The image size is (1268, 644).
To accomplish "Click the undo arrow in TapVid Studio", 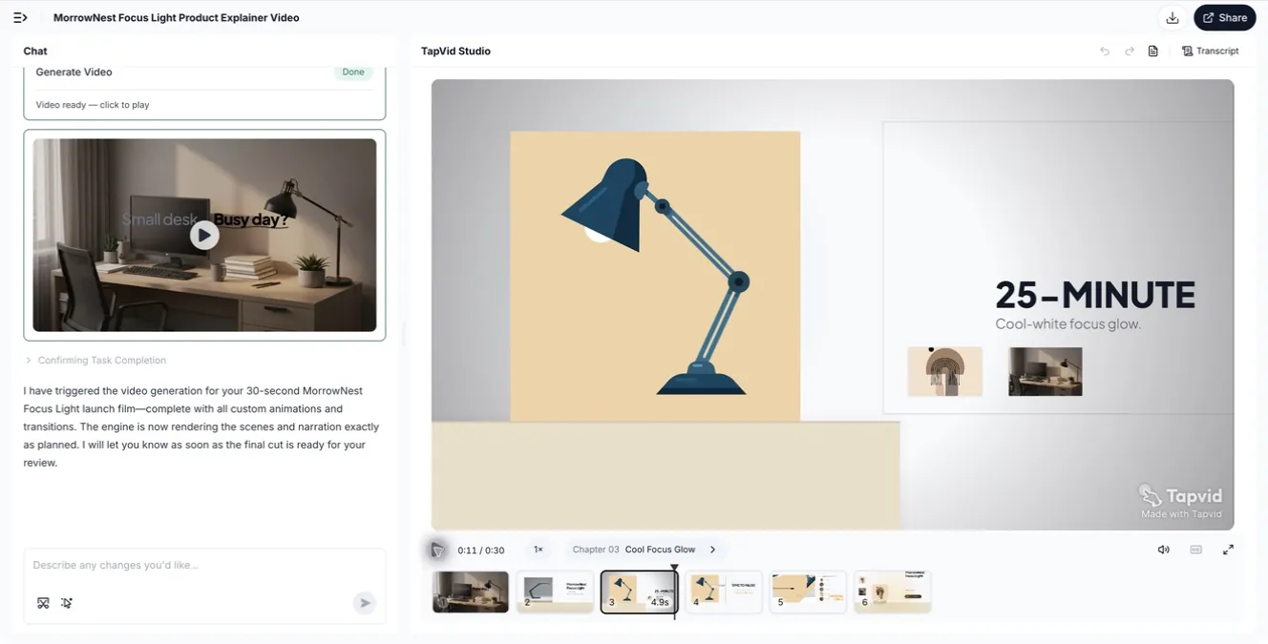I will [1105, 52].
